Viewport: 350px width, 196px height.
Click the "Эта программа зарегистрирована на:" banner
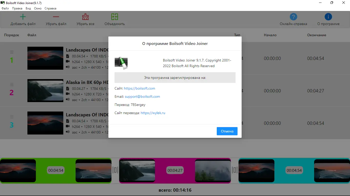coord(175,78)
